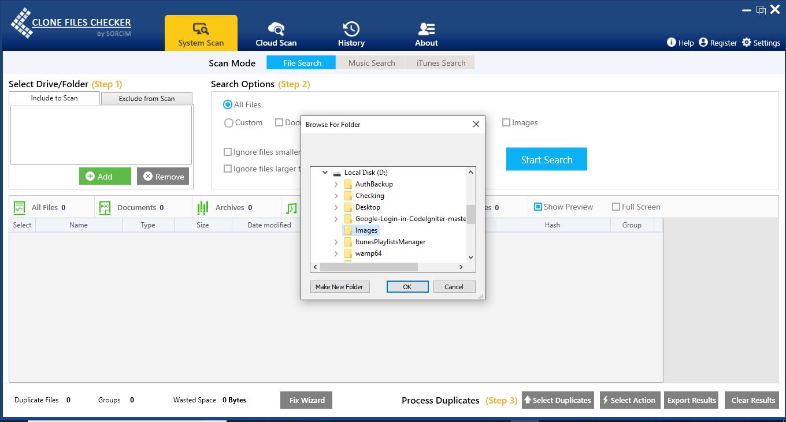Click the Group column header
The image size is (786, 422).
(632, 225)
